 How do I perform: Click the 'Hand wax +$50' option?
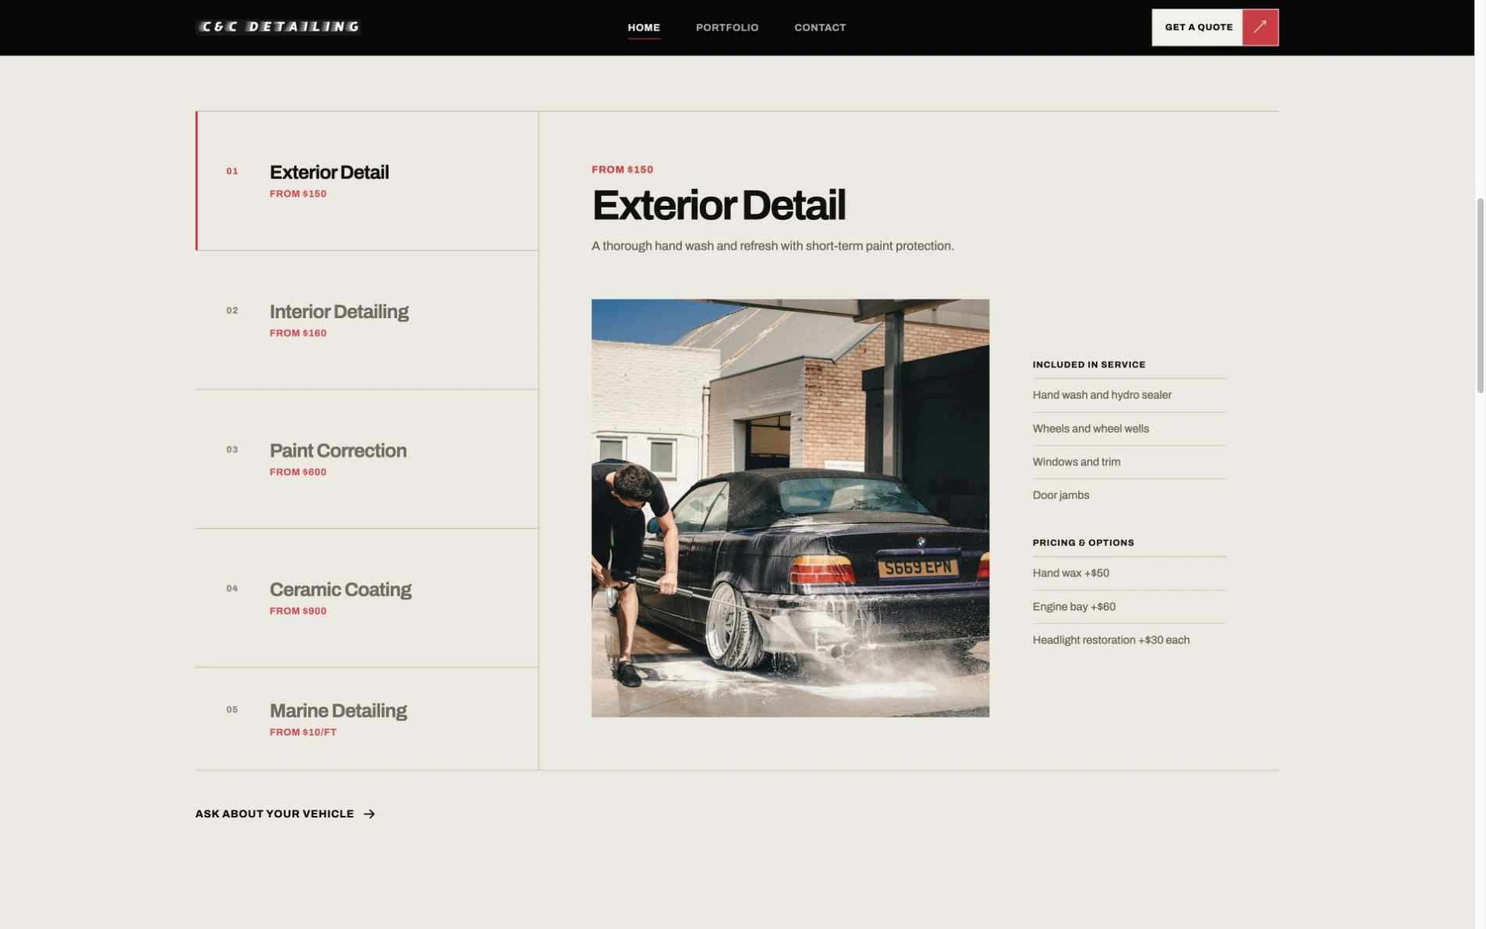tap(1129, 573)
